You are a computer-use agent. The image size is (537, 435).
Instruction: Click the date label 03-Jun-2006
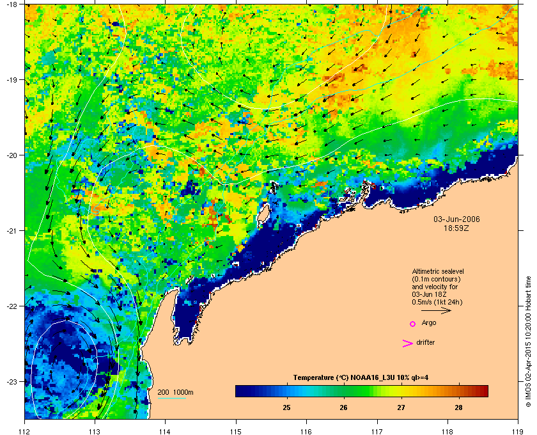tap(456, 219)
